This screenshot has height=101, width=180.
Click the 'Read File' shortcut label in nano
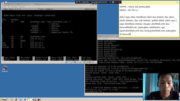click(x=41, y=58)
